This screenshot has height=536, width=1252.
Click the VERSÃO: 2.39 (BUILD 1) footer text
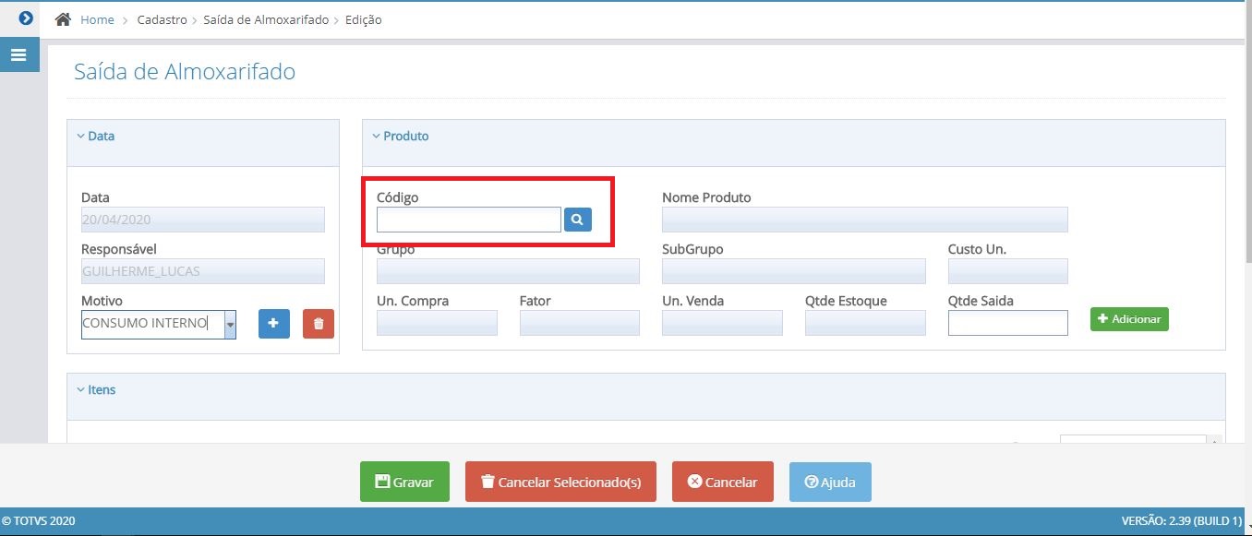(x=1182, y=521)
